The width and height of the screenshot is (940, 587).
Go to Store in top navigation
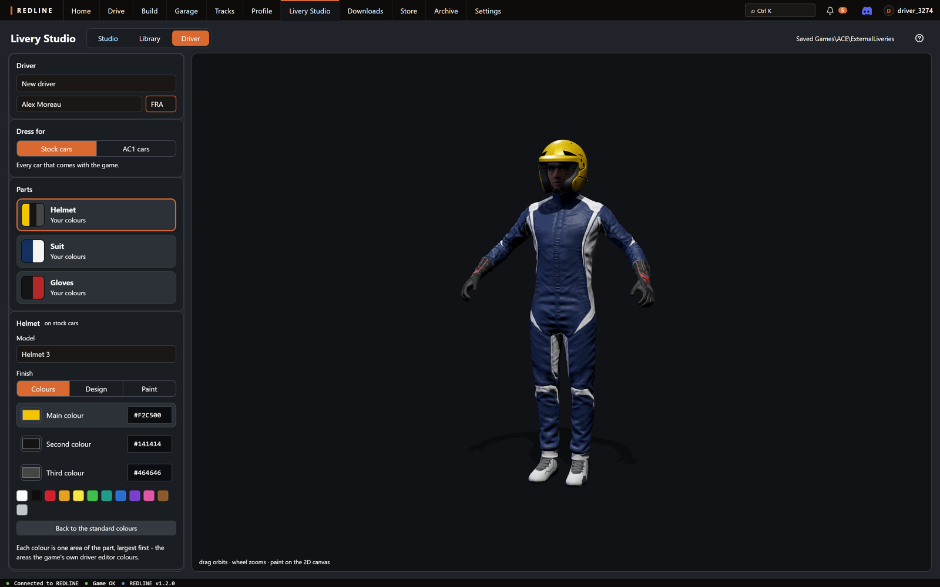[x=409, y=11]
